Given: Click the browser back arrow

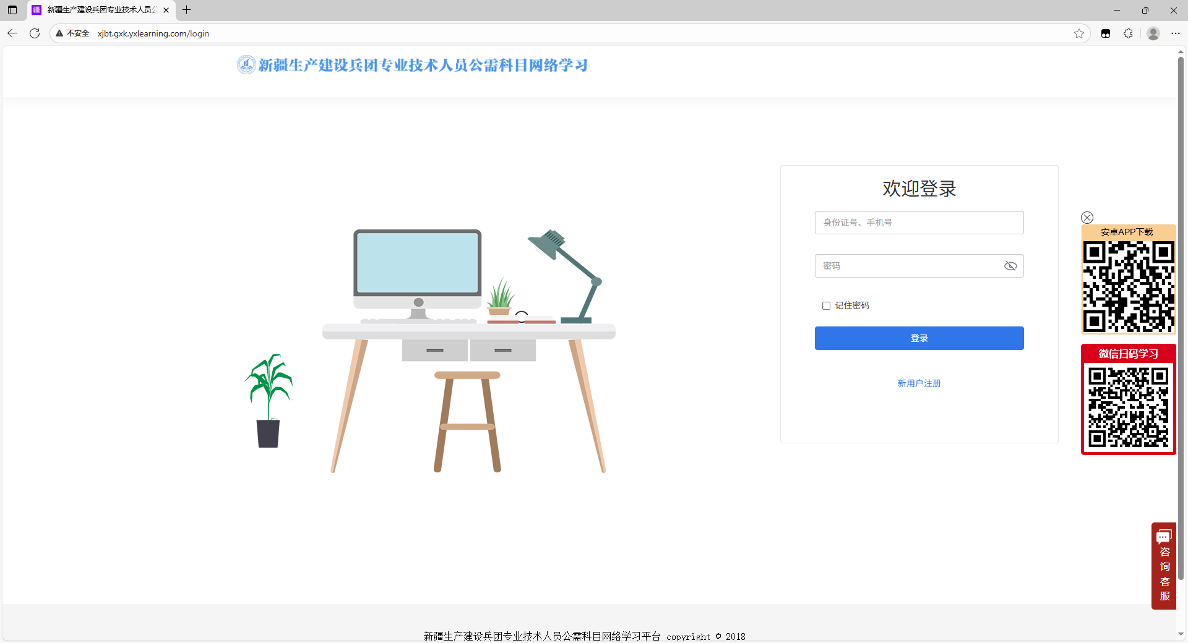Looking at the screenshot, I should pyautogui.click(x=12, y=33).
